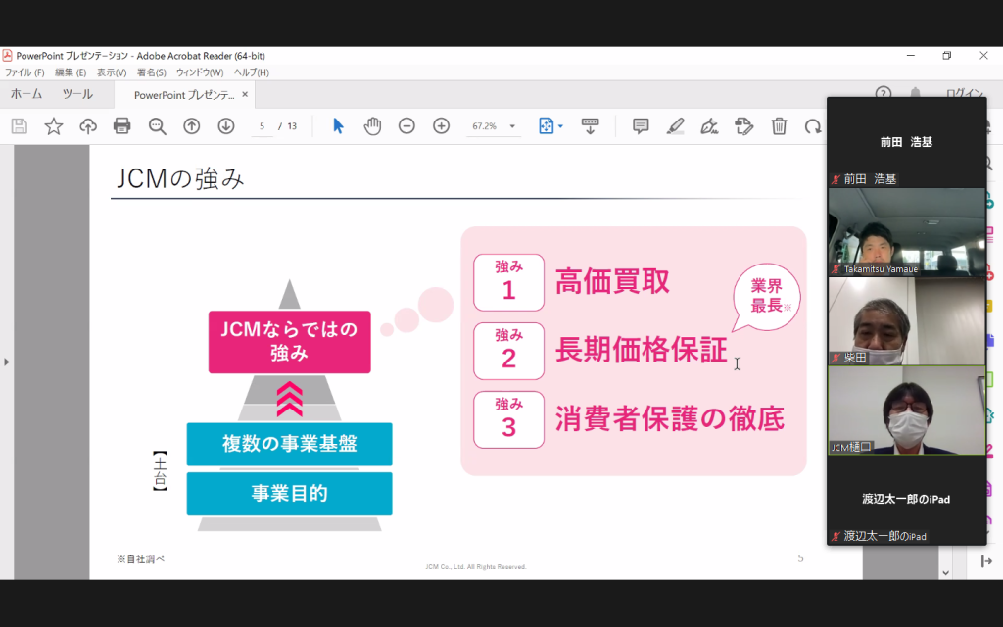Click the 強み 3 badge
The image size is (1003, 627).
click(x=508, y=419)
